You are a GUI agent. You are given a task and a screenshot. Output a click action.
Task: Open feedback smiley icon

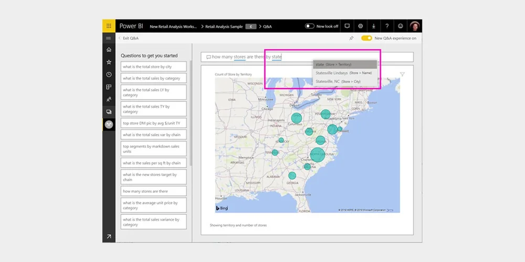pos(401,26)
